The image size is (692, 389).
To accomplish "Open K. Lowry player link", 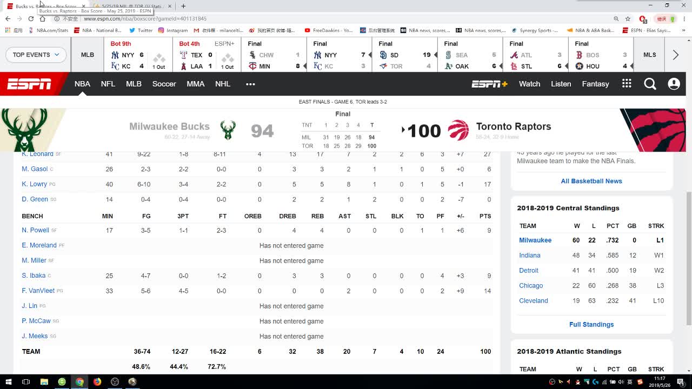I will (35, 184).
